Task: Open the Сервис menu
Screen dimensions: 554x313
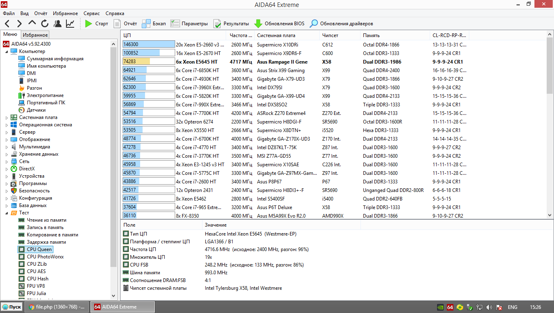Action: (x=92, y=13)
